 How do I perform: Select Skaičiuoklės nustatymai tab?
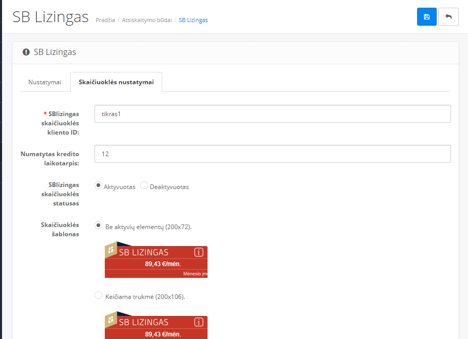117,82
